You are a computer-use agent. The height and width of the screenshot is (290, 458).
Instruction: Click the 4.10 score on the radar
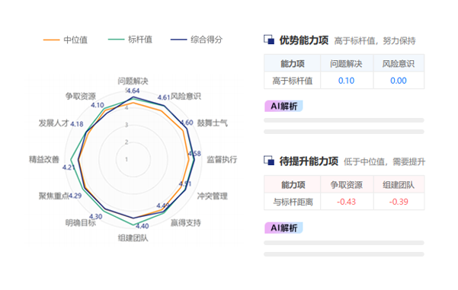click(x=98, y=105)
